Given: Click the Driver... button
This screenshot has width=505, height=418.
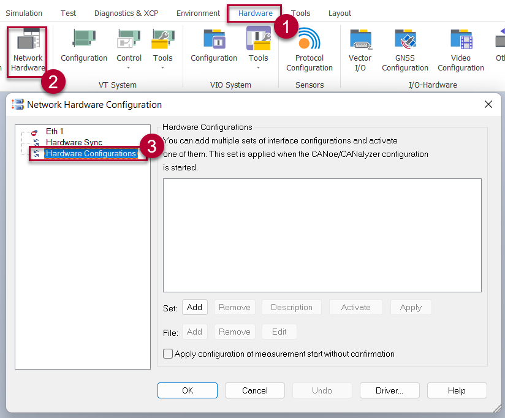Looking at the screenshot, I should (x=389, y=390).
